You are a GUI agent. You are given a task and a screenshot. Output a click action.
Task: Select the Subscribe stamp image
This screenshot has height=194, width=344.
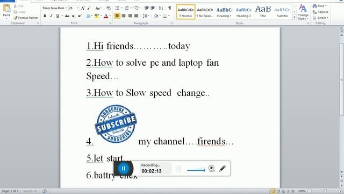(x=116, y=123)
